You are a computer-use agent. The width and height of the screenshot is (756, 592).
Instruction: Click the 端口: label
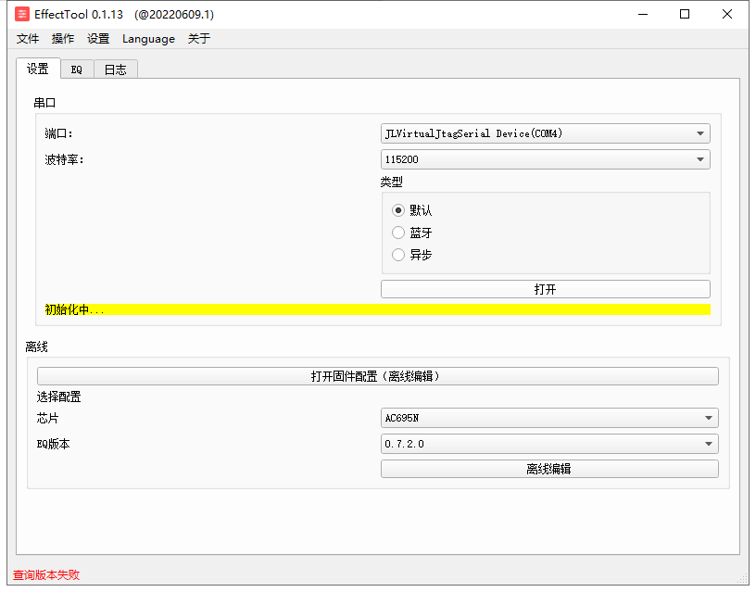[x=58, y=133]
